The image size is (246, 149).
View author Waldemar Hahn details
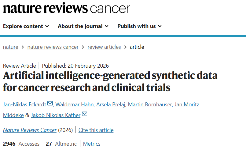[x=74, y=105]
